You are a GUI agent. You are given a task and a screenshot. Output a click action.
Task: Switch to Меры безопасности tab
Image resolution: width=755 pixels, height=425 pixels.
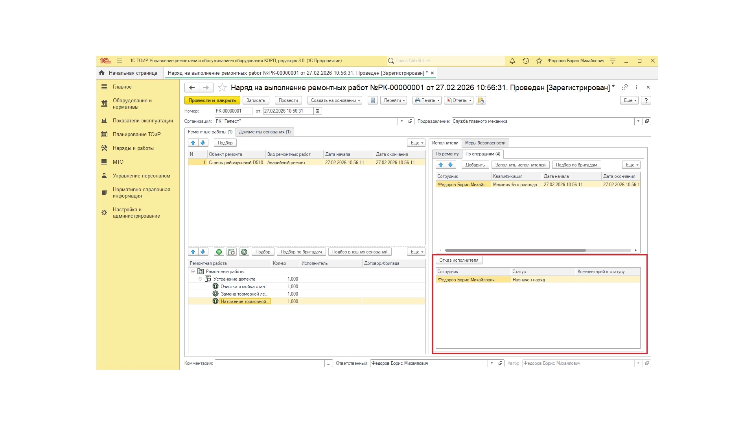485,143
